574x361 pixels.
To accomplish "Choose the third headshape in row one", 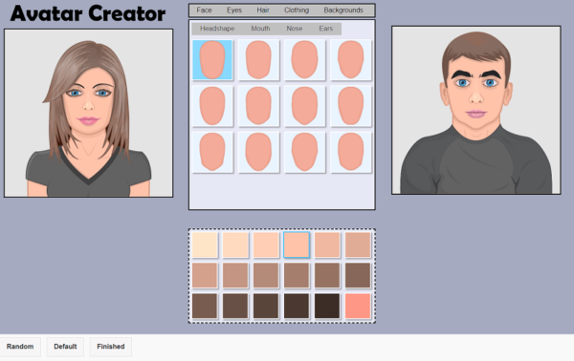I will [x=304, y=60].
